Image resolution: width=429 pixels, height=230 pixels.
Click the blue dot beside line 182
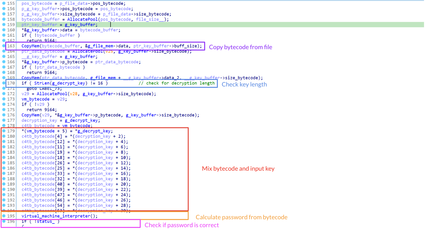tap(4, 147)
